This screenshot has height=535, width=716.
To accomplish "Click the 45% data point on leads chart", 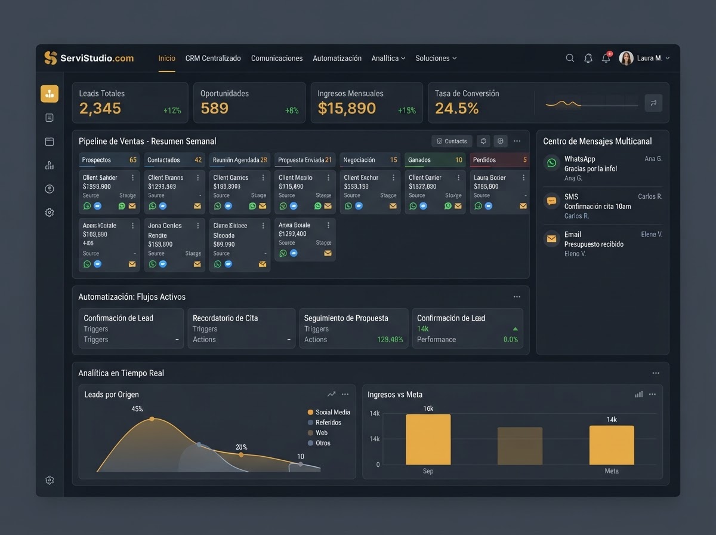I will click(x=152, y=419).
